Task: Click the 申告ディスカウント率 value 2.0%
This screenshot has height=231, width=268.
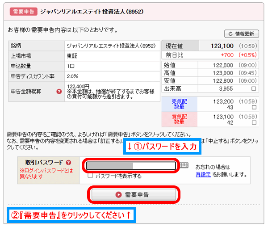Action: (72, 76)
